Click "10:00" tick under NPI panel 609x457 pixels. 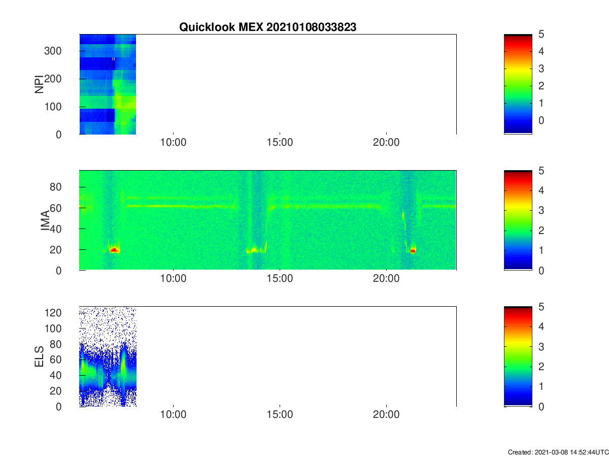pos(174,143)
